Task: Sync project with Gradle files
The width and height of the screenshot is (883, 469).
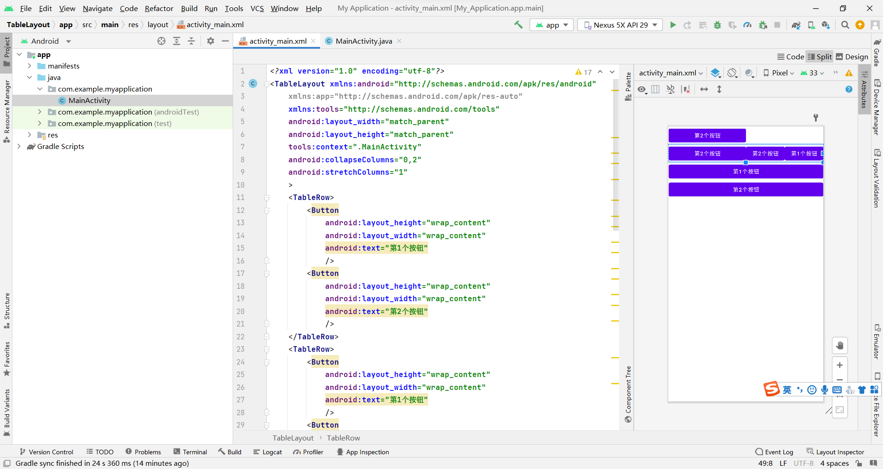Action: click(796, 25)
